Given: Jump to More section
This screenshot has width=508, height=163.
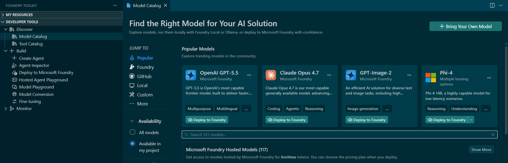Looking at the screenshot, I should click(142, 104).
